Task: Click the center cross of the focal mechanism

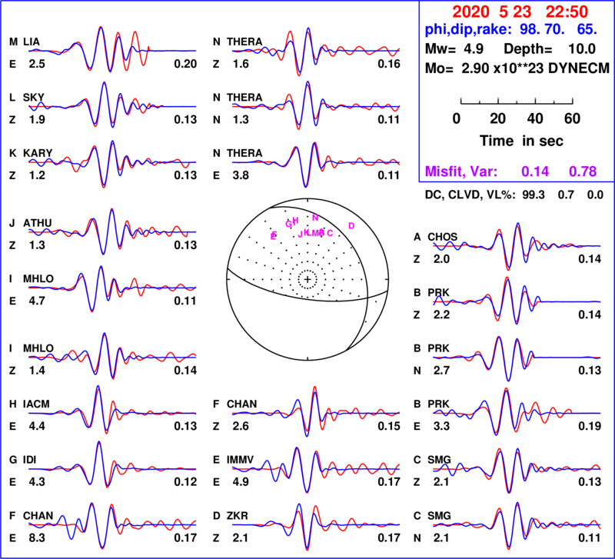Action: [x=308, y=279]
